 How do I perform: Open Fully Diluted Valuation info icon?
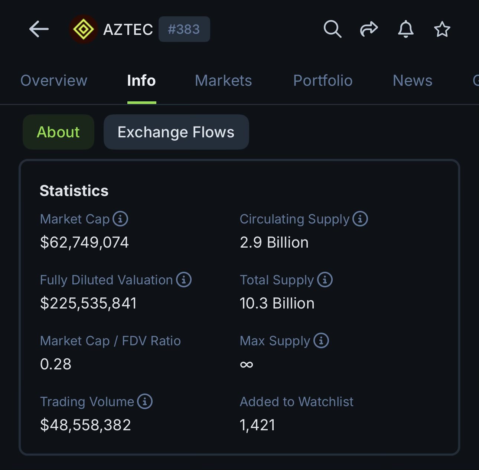pos(184,280)
